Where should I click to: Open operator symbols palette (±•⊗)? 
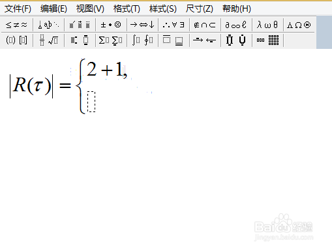111,25
